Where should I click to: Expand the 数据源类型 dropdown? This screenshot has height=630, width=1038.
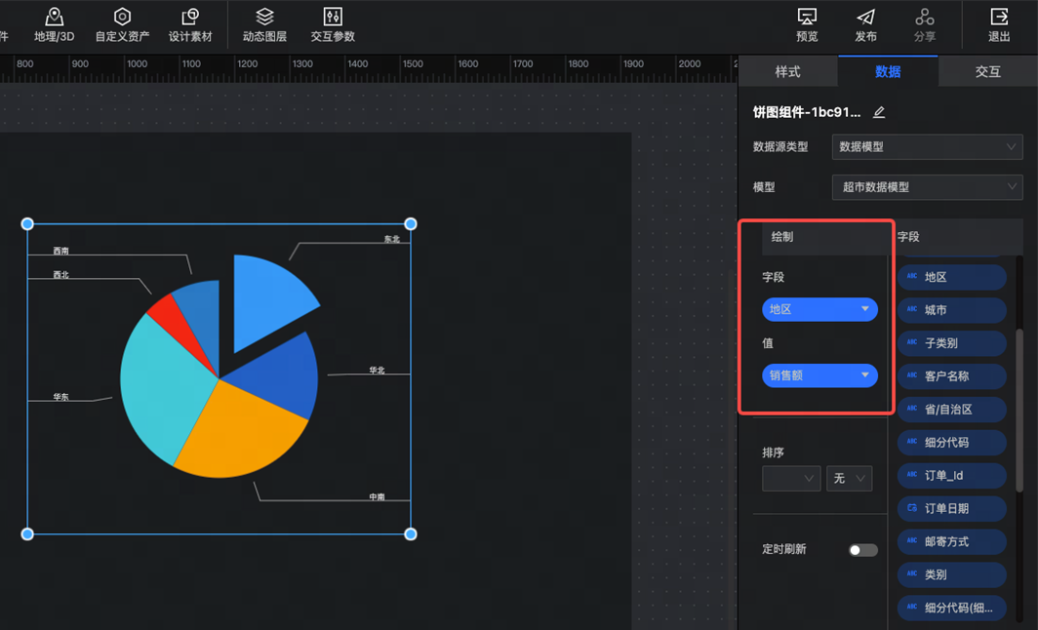click(x=926, y=147)
